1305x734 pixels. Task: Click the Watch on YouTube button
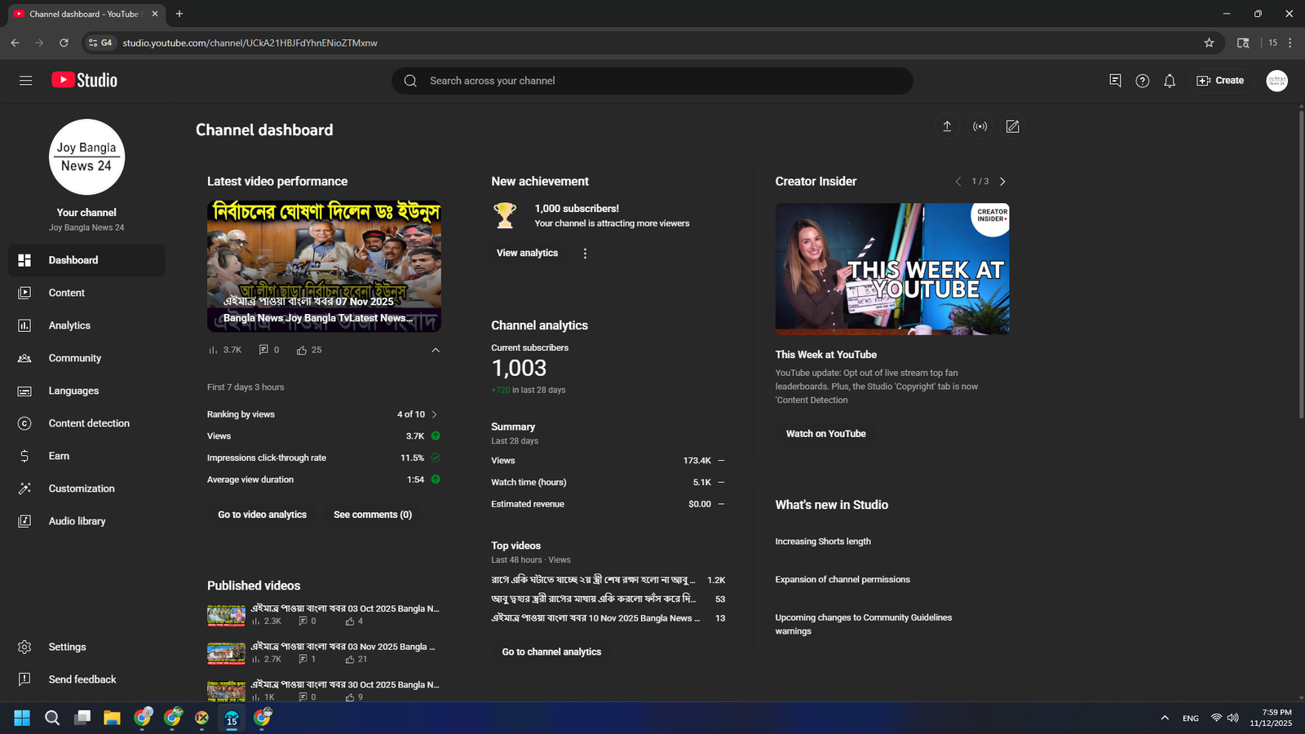(825, 434)
